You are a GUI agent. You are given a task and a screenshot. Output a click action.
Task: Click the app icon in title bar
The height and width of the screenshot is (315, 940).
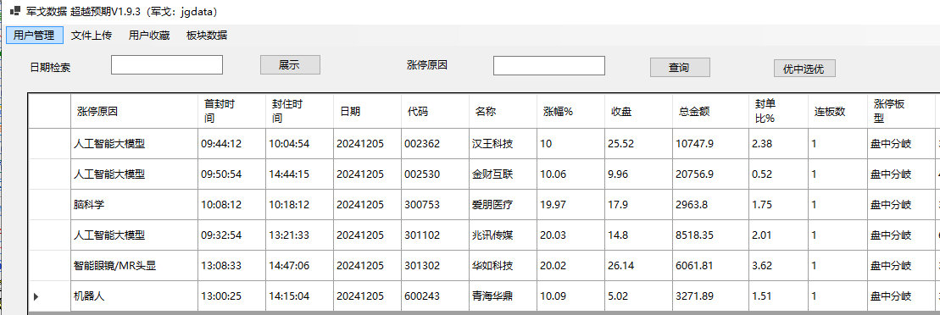tap(15, 11)
